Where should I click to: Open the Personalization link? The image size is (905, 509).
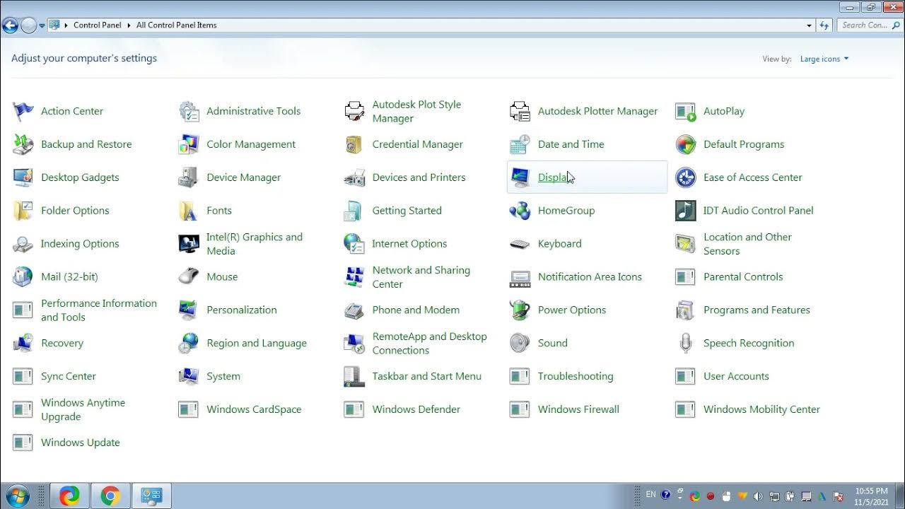[242, 310]
